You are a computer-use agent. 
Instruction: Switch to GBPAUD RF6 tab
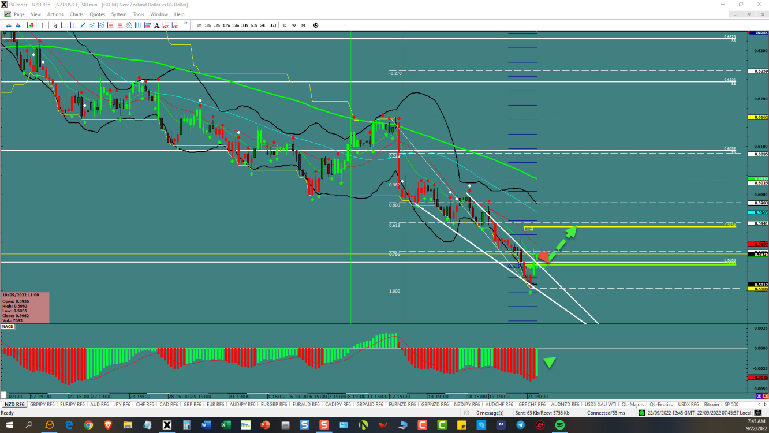coord(369,405)
